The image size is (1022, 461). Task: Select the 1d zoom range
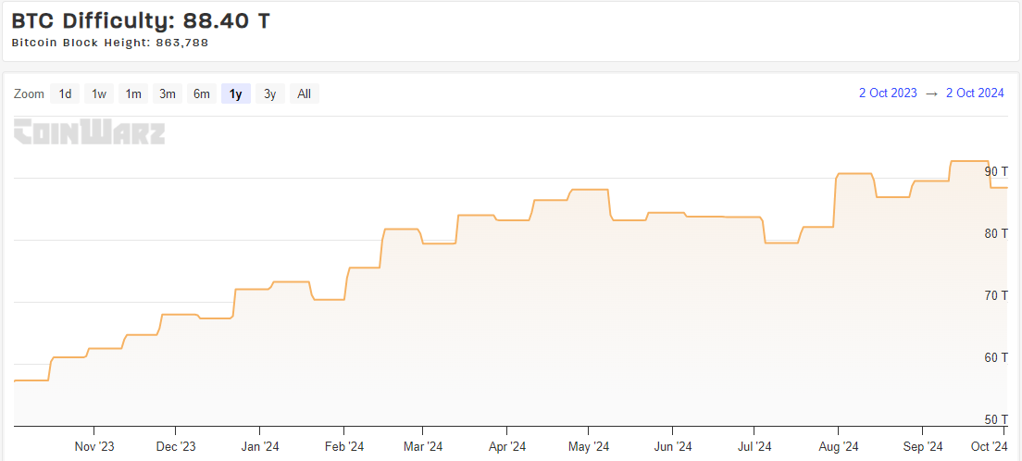(65, 93)
